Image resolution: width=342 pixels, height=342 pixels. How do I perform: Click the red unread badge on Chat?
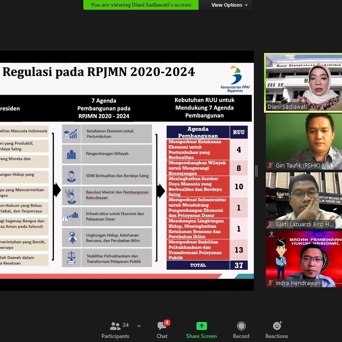tap(167, 322)
